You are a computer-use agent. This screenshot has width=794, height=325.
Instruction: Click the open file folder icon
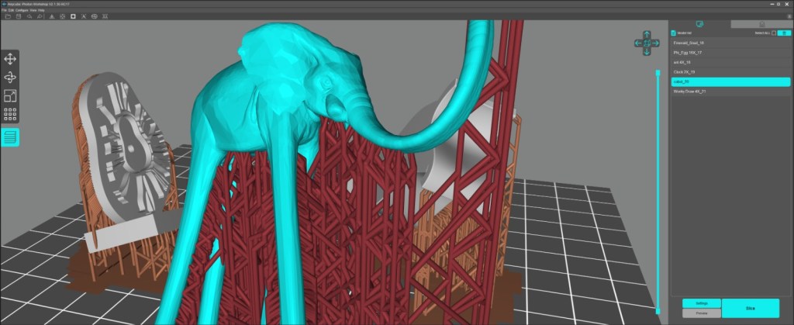click(x=7, y=16)
